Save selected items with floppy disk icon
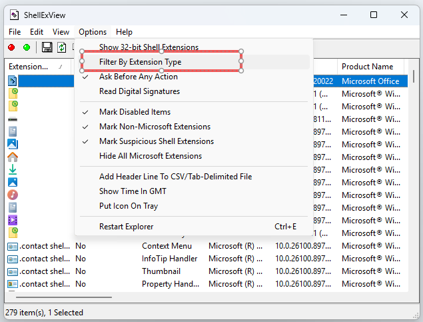 pos(47,47)
